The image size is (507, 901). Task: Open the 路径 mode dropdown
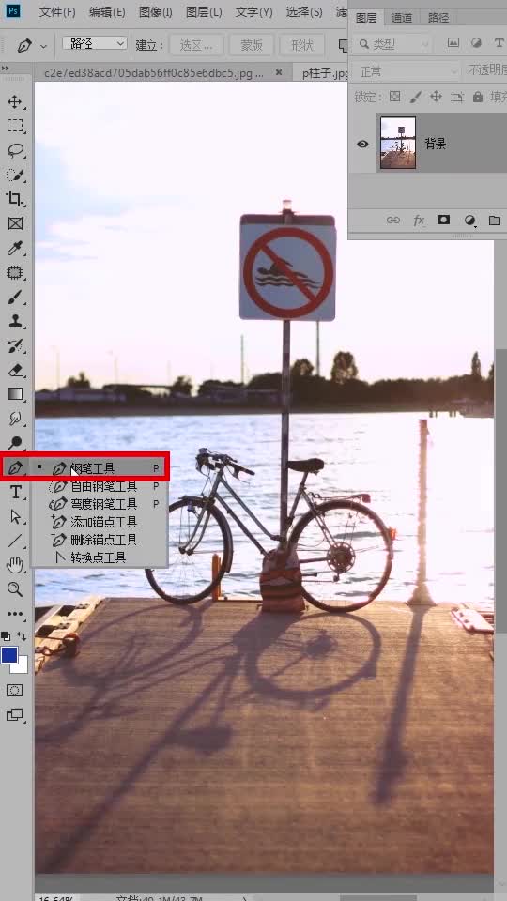click(x=94, y=44)
